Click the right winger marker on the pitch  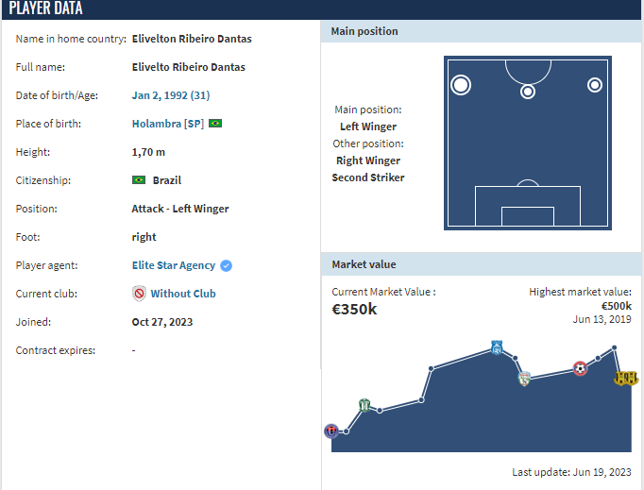coord(595,85)
